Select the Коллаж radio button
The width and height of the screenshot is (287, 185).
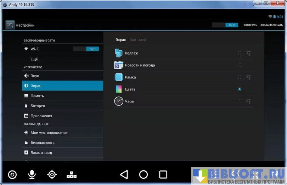click(x=240, y=53)
